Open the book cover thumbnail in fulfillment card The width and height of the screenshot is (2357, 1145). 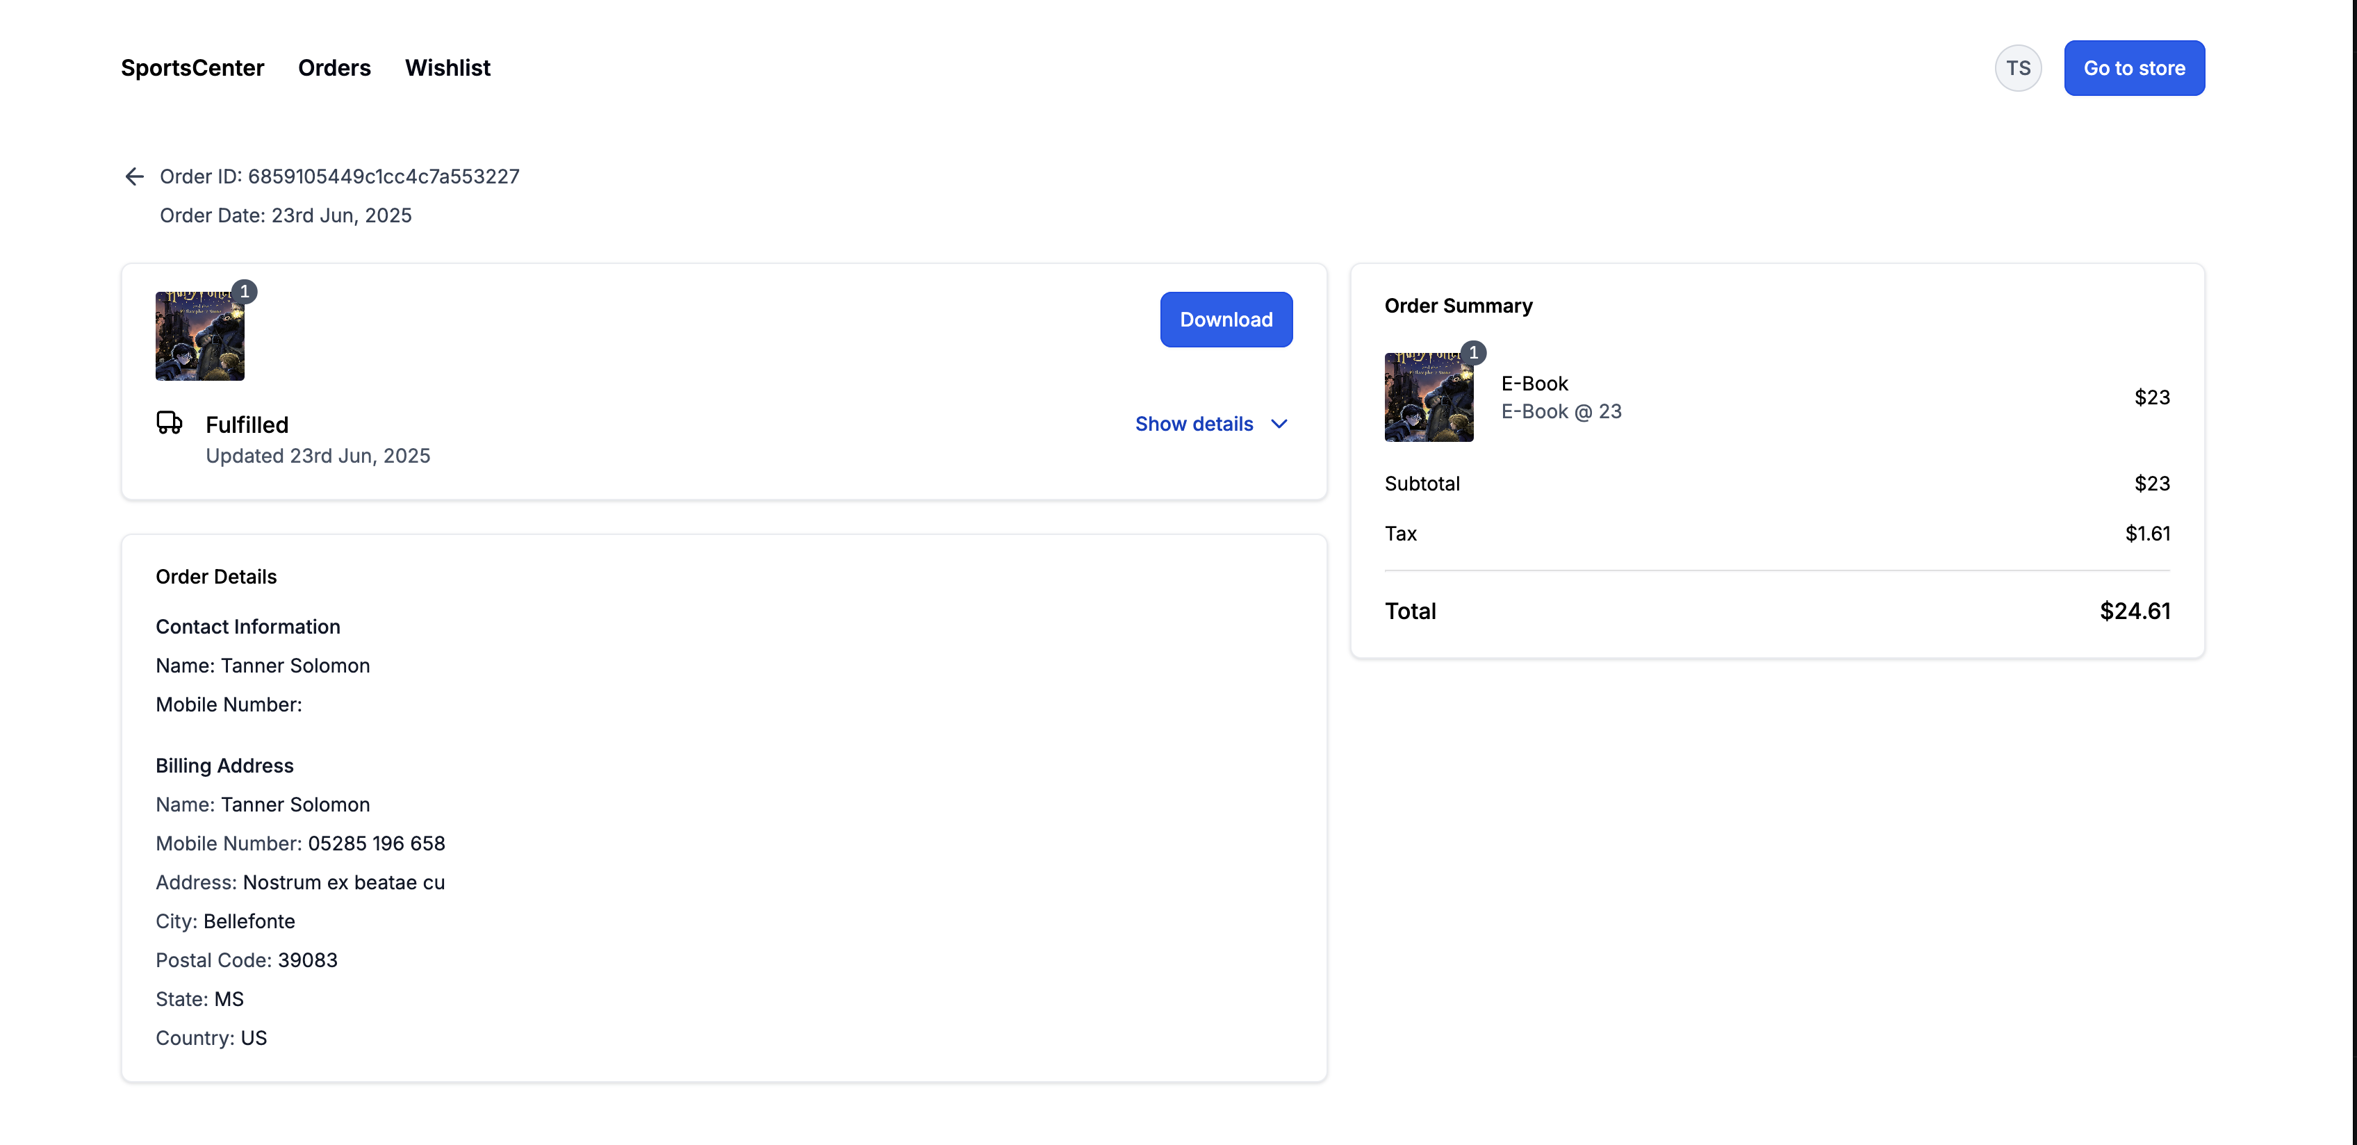pos(199,336)
